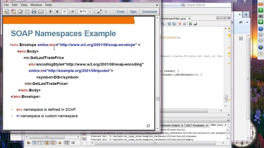Close the PDF document with the menu-bar x
264x148 pixels.
click(x=157, y=5)
